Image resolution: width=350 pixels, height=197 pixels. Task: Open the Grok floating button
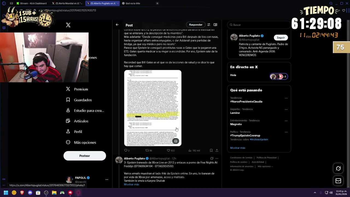pyautogui.click(x=338, y=168)
